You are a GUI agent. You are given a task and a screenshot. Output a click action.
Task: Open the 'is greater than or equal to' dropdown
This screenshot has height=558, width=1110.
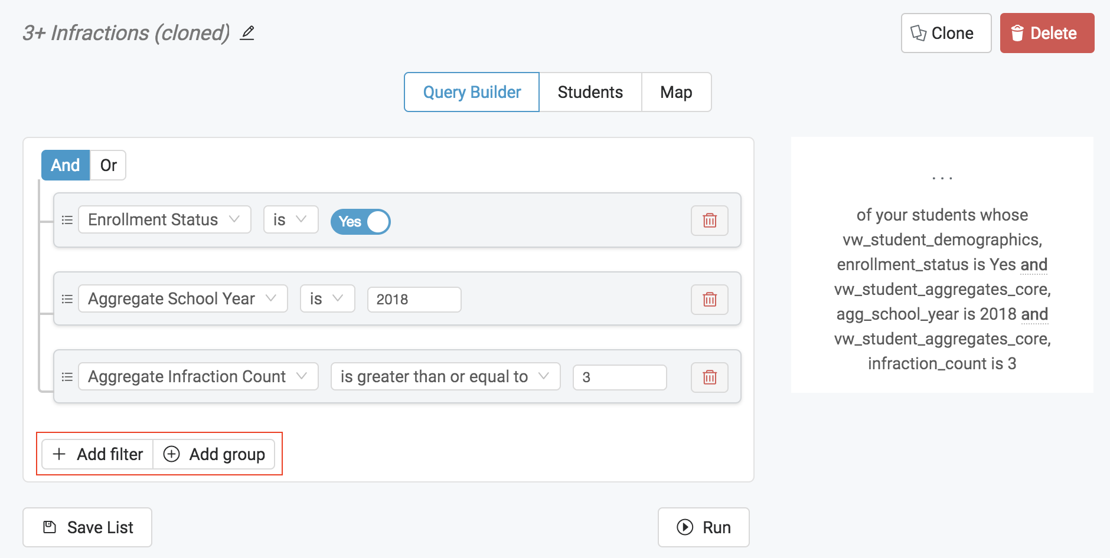(446, 376)
